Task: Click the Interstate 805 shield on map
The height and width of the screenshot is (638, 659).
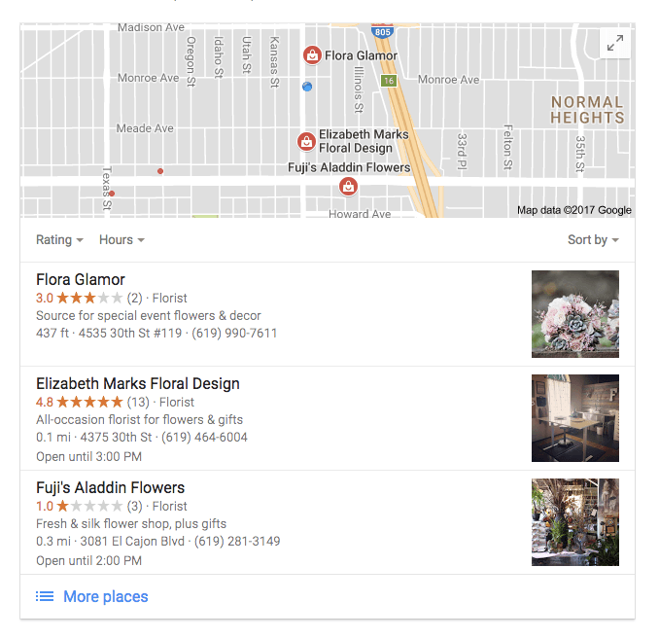Action: pos(382,30)
